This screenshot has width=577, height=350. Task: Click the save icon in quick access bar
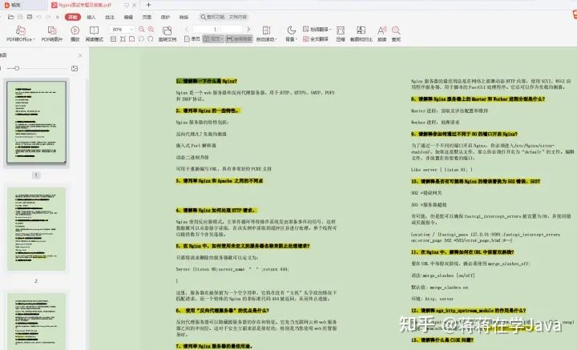(x=20, y=17)
